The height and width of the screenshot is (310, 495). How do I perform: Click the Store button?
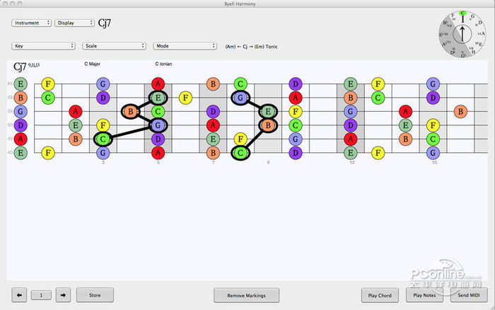[95, 295]
